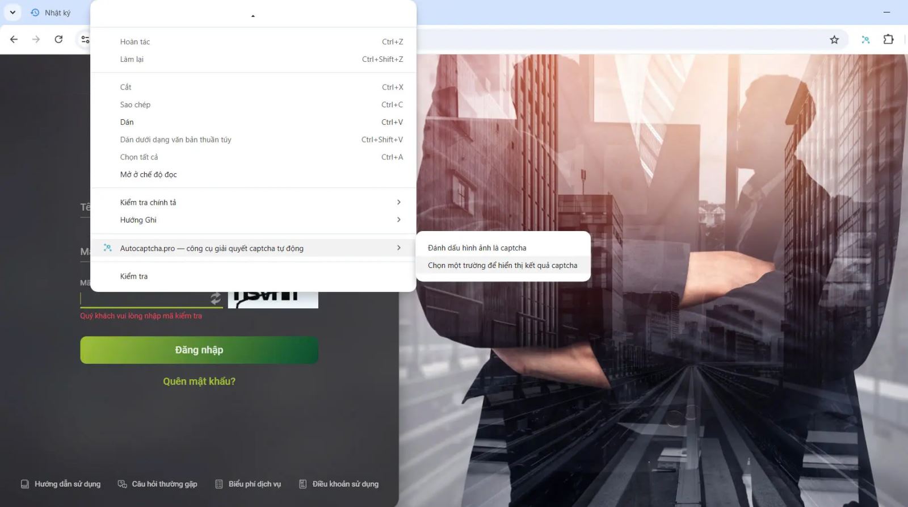Open the Quên mật khẩu? link
This screenshot has height=507, width=908.
(x=199, y=381)
